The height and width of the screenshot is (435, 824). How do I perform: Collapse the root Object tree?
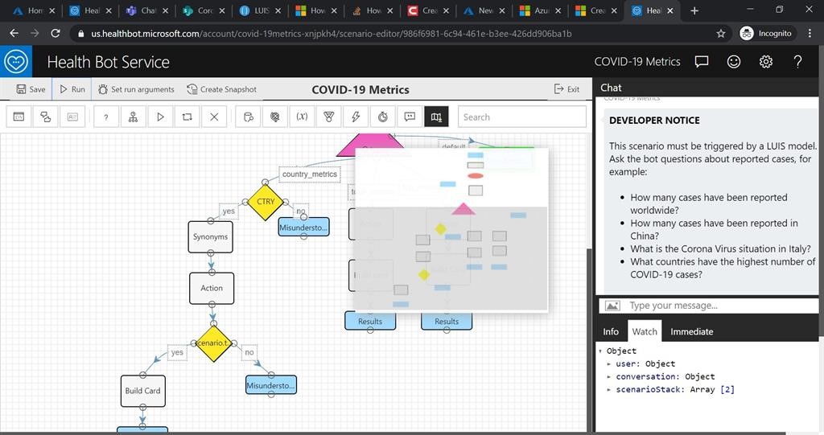(600, 351)
